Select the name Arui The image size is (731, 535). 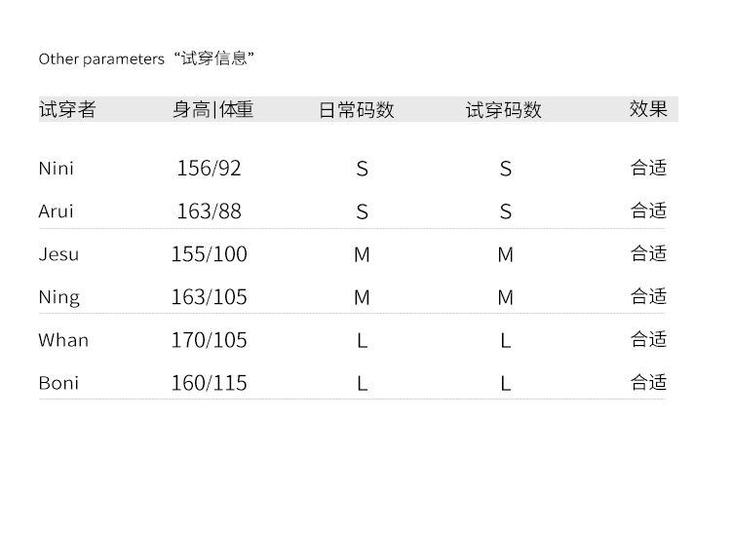tap(56, 211)
